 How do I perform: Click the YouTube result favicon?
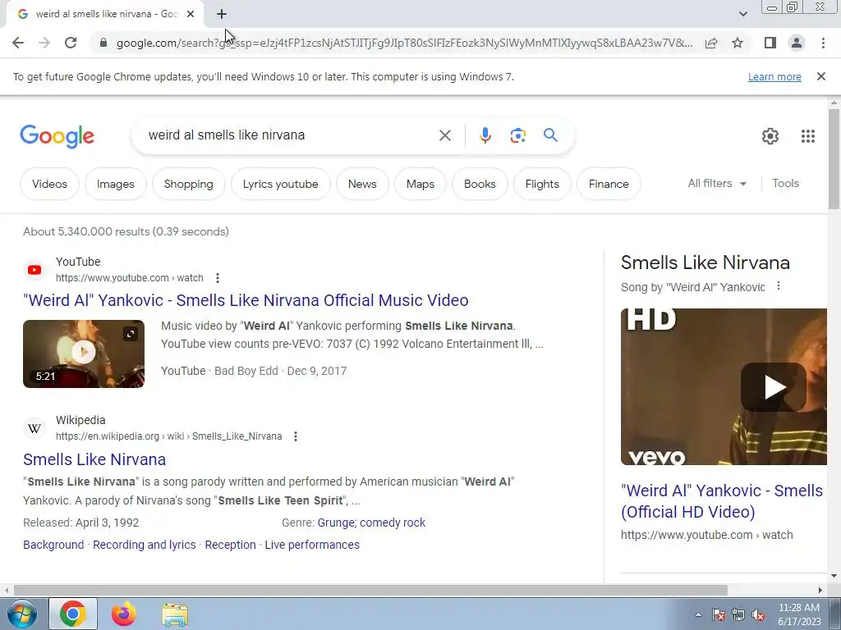pyautogui.click(x=34, y=269)
